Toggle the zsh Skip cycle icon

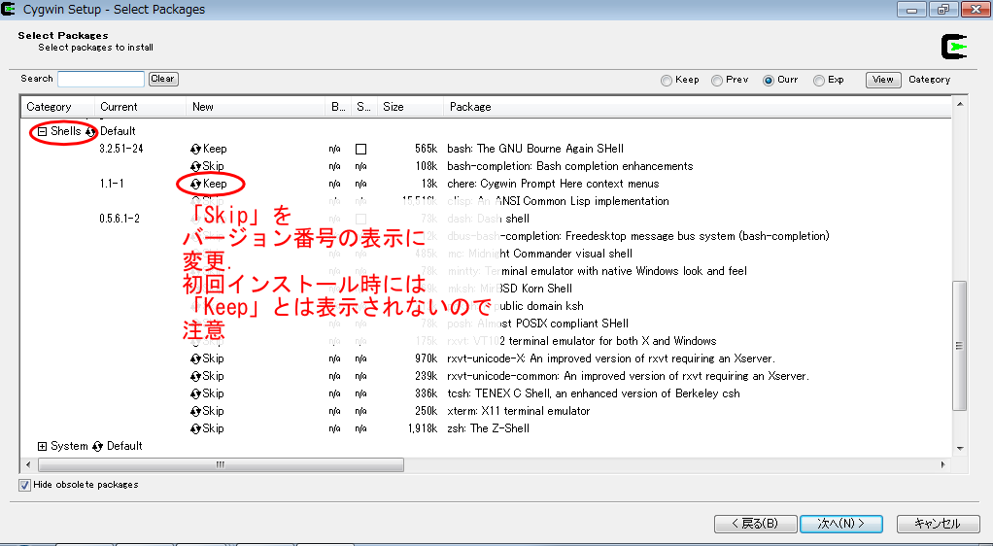[x=195, y=428]
